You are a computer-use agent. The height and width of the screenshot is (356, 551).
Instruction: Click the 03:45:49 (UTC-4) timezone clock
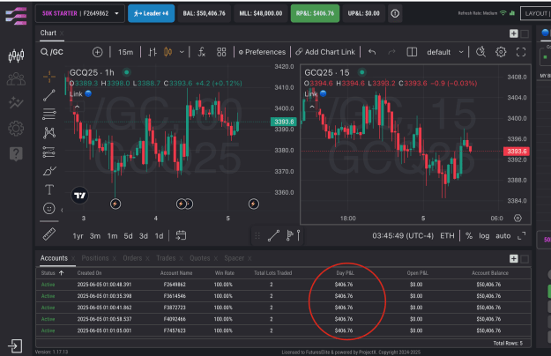[403, 236]
